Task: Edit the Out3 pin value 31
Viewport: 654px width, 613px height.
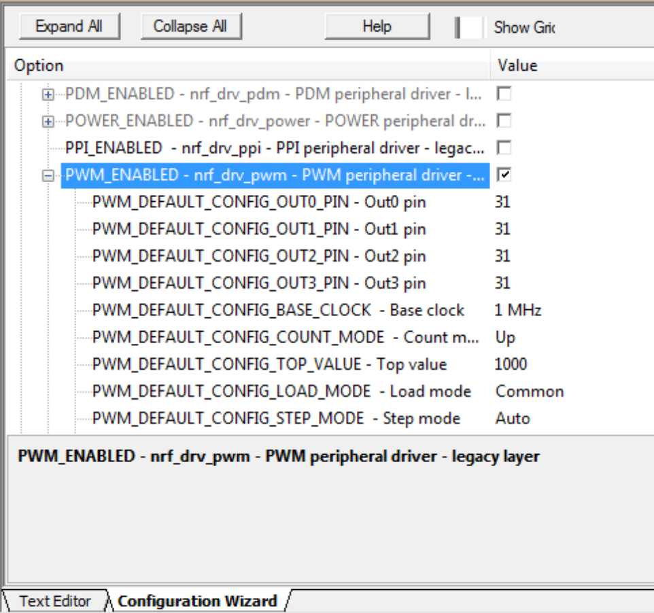Action: [502, 283]
